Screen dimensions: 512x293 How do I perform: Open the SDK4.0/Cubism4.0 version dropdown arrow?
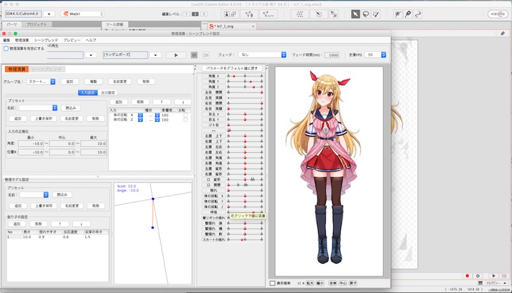pos(49,14)
